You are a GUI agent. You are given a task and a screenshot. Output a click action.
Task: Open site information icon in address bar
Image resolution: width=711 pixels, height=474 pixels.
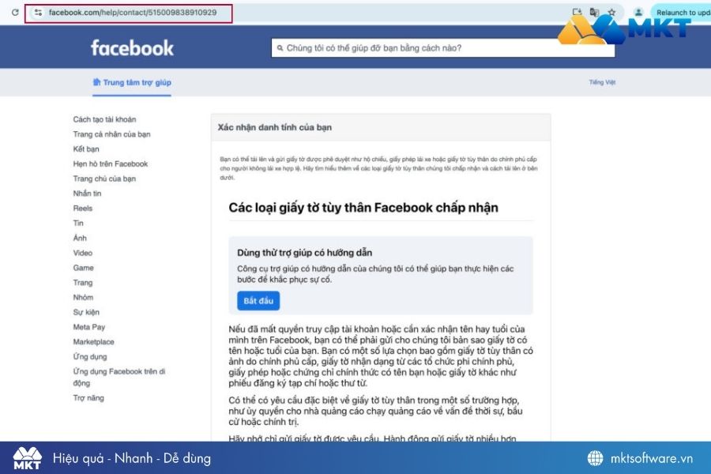tap(38, 13)
